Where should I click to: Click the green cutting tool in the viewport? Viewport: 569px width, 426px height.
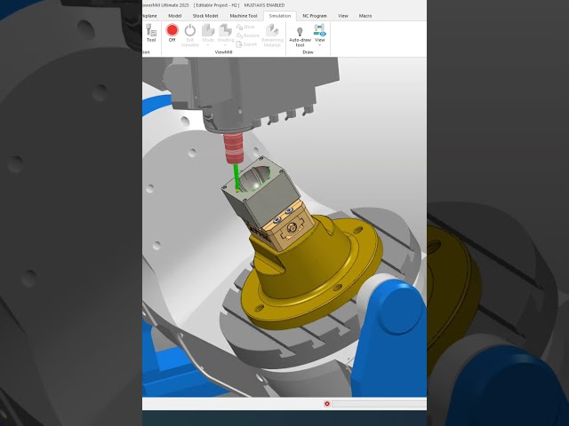pyautogui.click(x=236, y=177)
